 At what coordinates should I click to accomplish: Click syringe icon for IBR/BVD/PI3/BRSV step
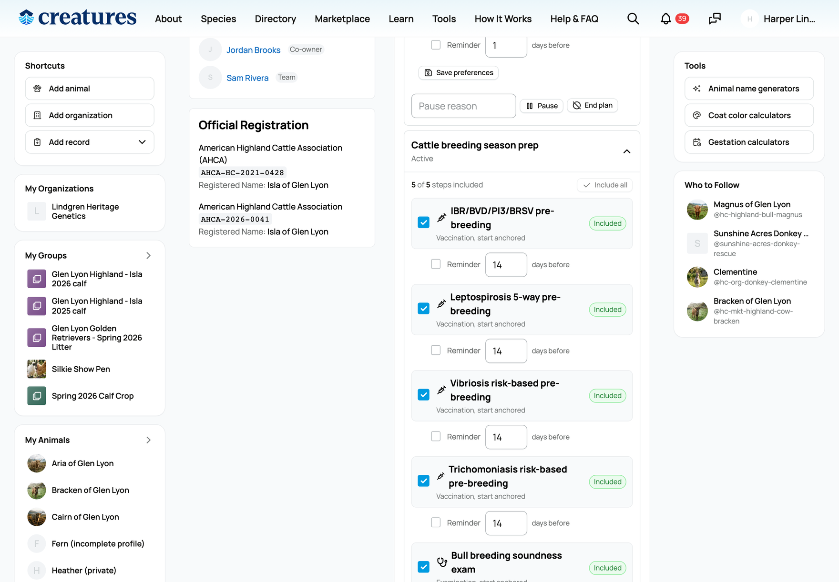(442, 218)
